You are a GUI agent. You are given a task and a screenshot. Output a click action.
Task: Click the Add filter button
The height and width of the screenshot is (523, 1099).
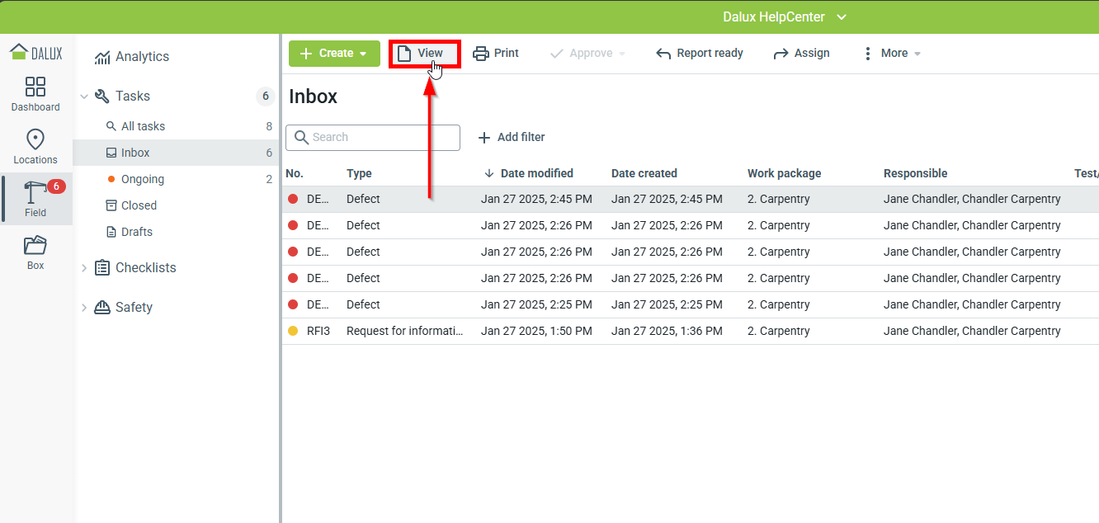512,138
